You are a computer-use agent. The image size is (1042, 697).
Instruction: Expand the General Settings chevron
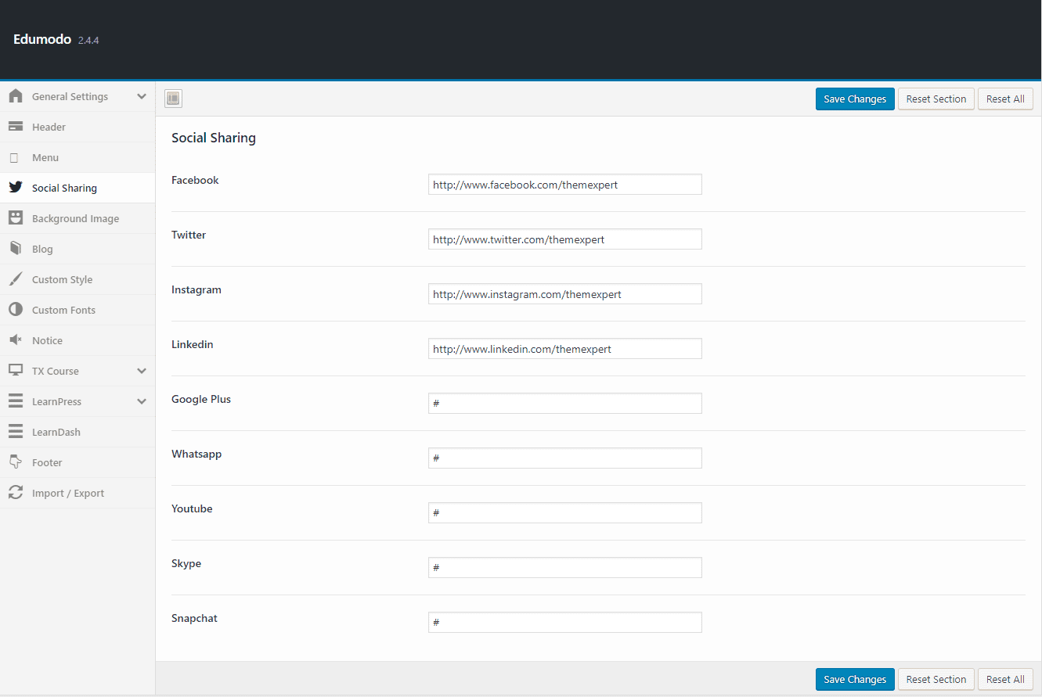142,96
